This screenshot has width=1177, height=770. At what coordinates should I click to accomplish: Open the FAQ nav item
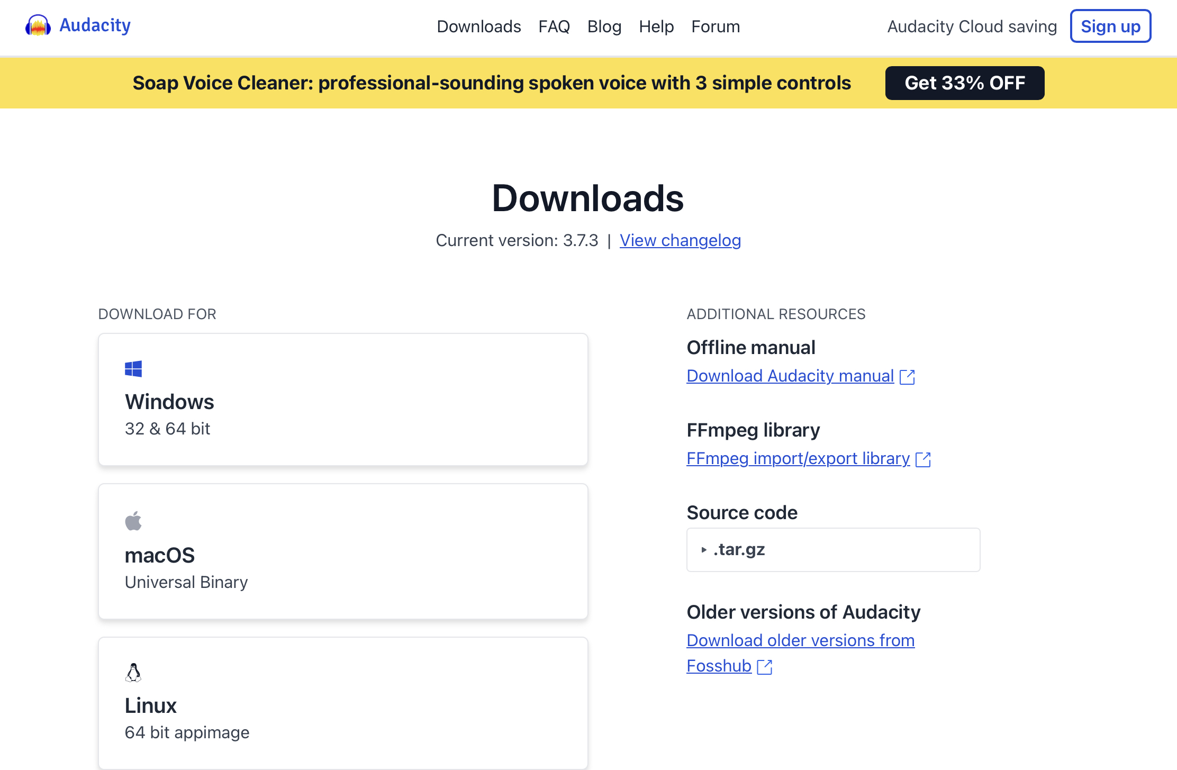(x=554, y=26)
